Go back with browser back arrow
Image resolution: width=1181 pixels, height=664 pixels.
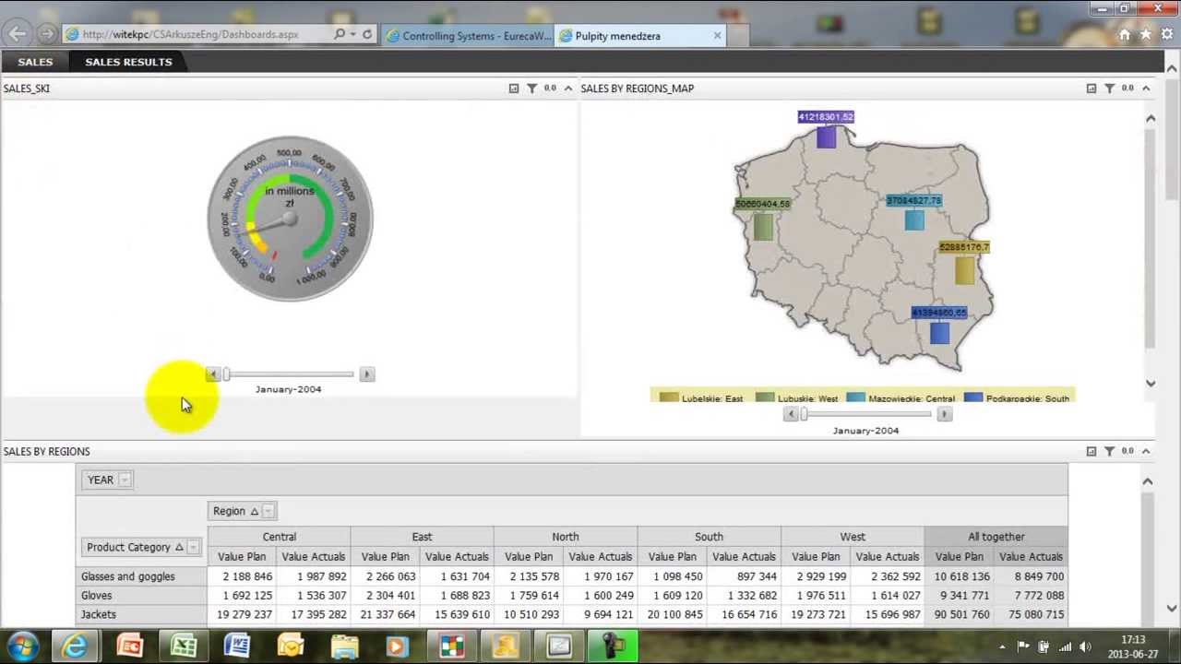17,34
